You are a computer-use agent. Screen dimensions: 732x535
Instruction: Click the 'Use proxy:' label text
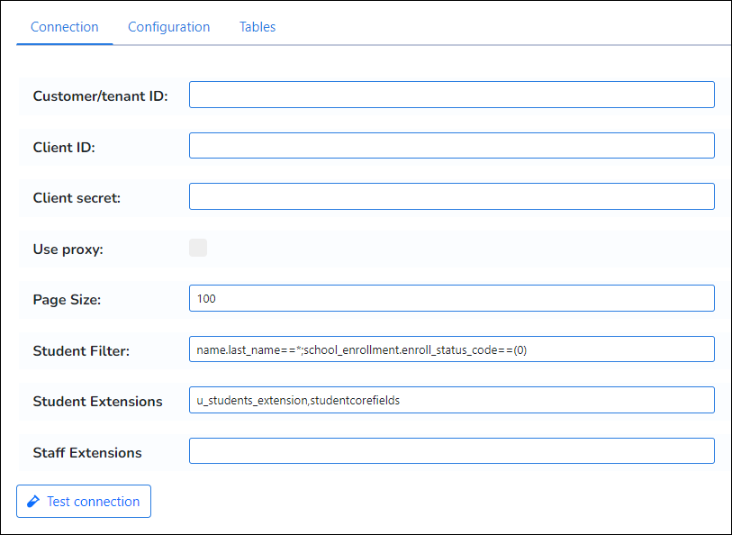pos(68,249)
